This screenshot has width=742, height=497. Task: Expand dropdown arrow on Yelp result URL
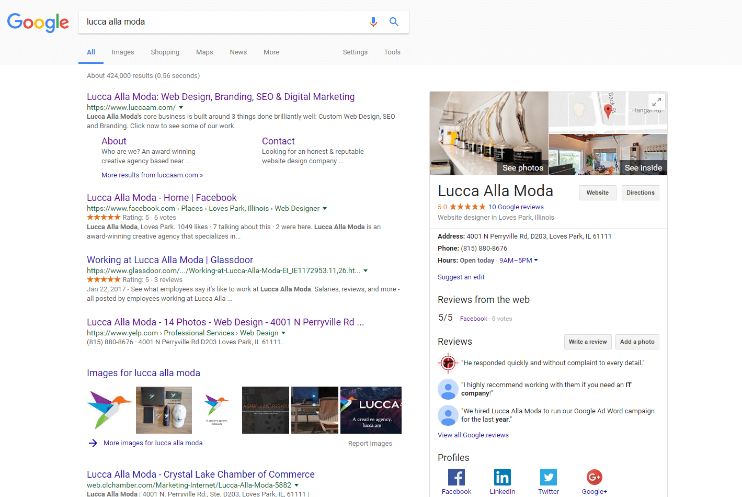tap(283, 333)
